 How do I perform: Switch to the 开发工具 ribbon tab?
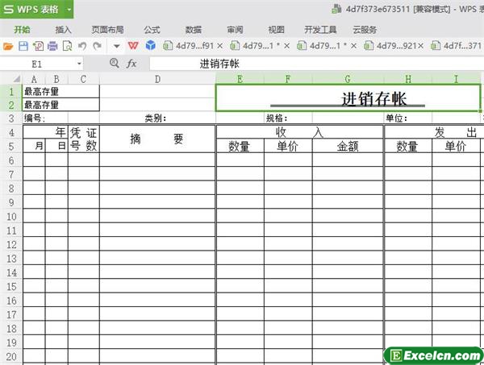[x=320, y=30]
